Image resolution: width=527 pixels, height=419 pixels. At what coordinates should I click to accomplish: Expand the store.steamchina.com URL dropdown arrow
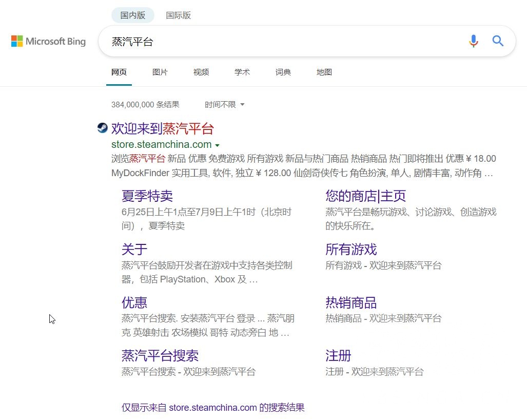coord(218,145)
